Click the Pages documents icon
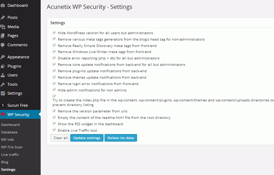Screen dimensions: 274x175 tap(2, 36)
